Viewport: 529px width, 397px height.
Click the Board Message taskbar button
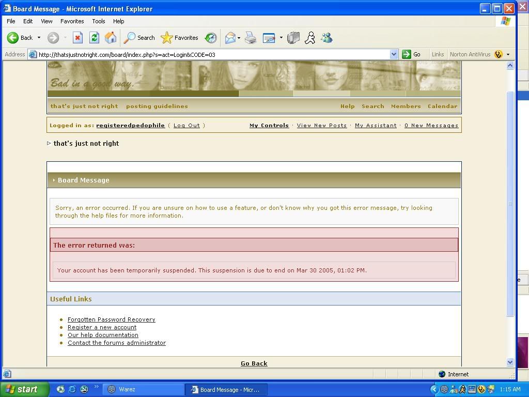click(226, 390)
